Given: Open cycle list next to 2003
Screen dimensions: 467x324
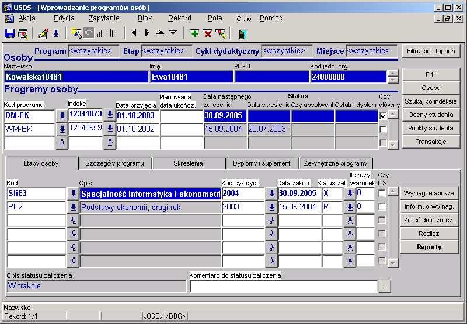Looking at the screenshot, I should pyautogui.click(x=271, y=207).
